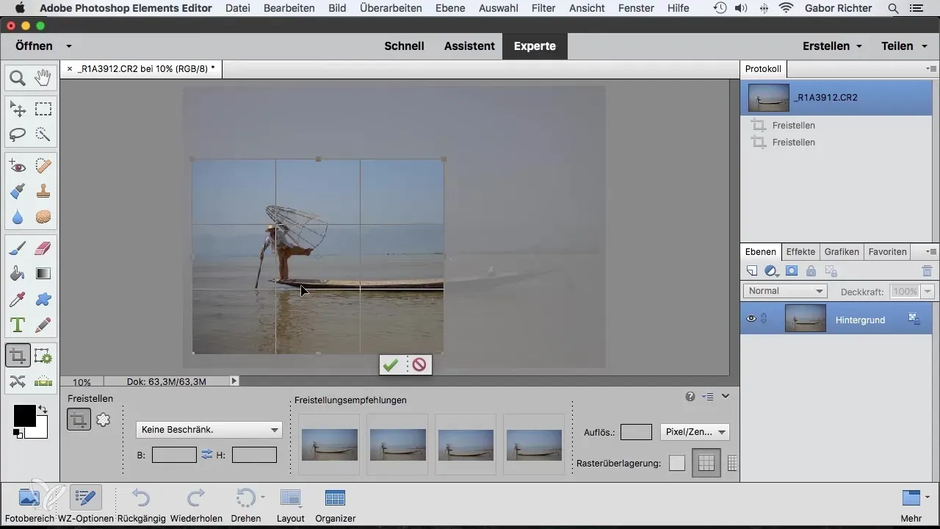The image size is (940, 529).
Task: Select the Gradient tool
Action: [x=43, y=274]
